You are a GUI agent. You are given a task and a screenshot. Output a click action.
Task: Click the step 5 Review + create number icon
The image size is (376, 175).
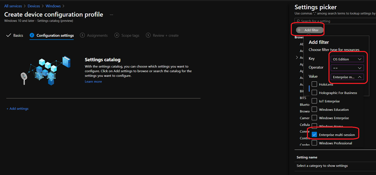[x=148, y=35]
